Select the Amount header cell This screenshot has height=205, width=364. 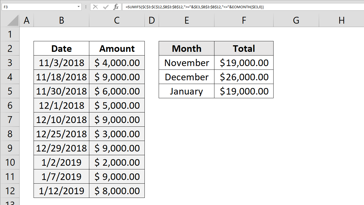(x=117, y=48)
